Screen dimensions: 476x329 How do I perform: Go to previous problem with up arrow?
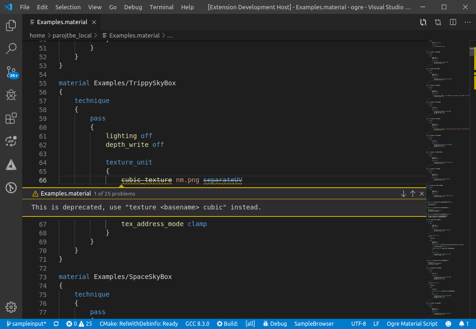coord(413,194)
